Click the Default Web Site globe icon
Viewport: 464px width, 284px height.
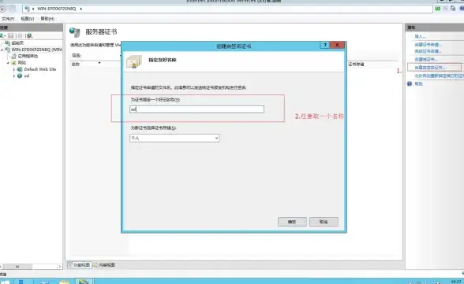tap(20, 69)
